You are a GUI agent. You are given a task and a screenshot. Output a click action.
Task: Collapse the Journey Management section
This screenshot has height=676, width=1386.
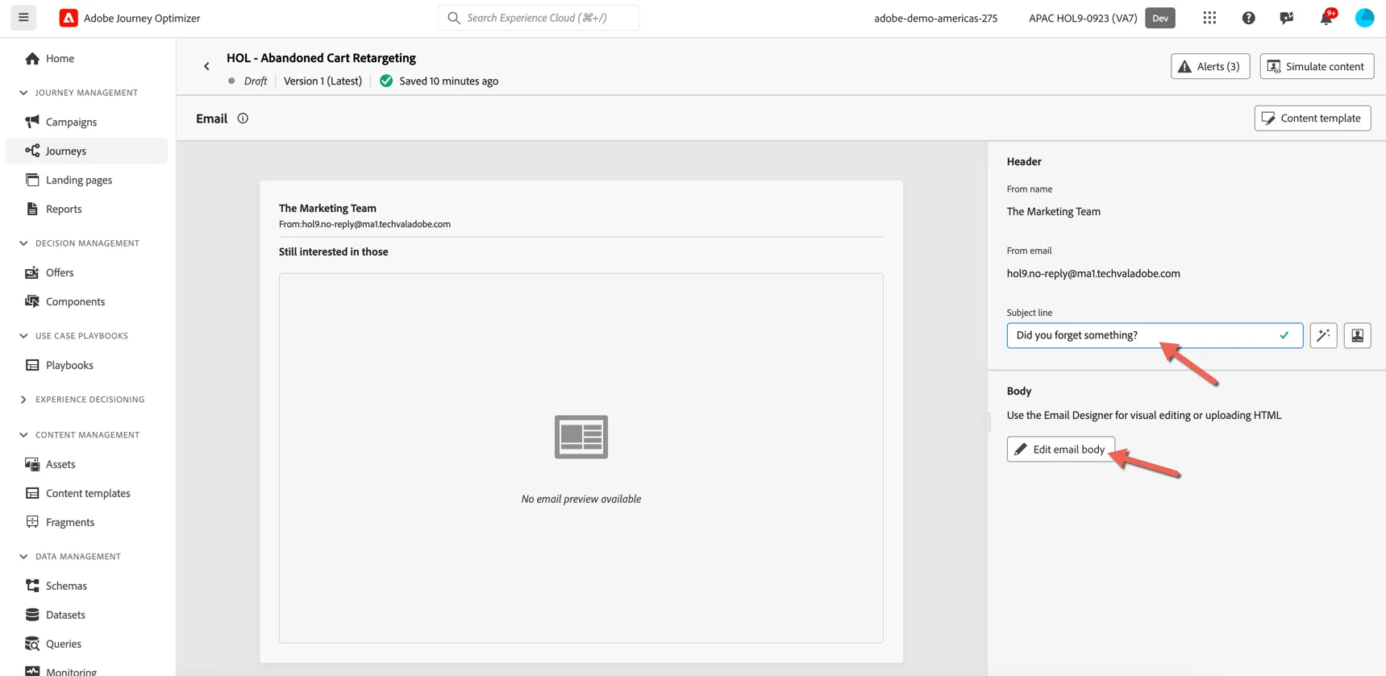(23, 93)
